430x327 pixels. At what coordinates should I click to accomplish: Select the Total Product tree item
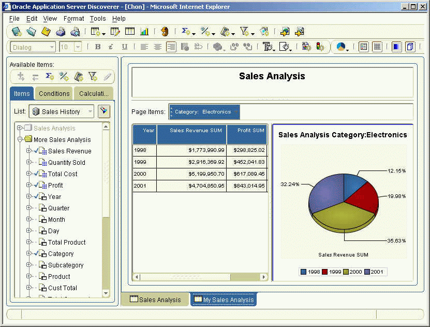pos(67,242)
